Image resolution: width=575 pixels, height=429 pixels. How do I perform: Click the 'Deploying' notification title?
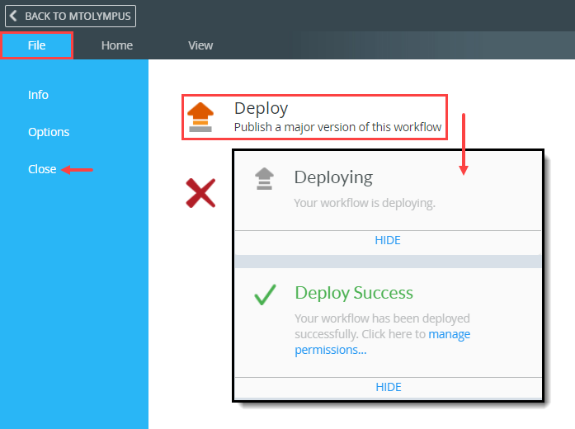(x=334, y=177)
